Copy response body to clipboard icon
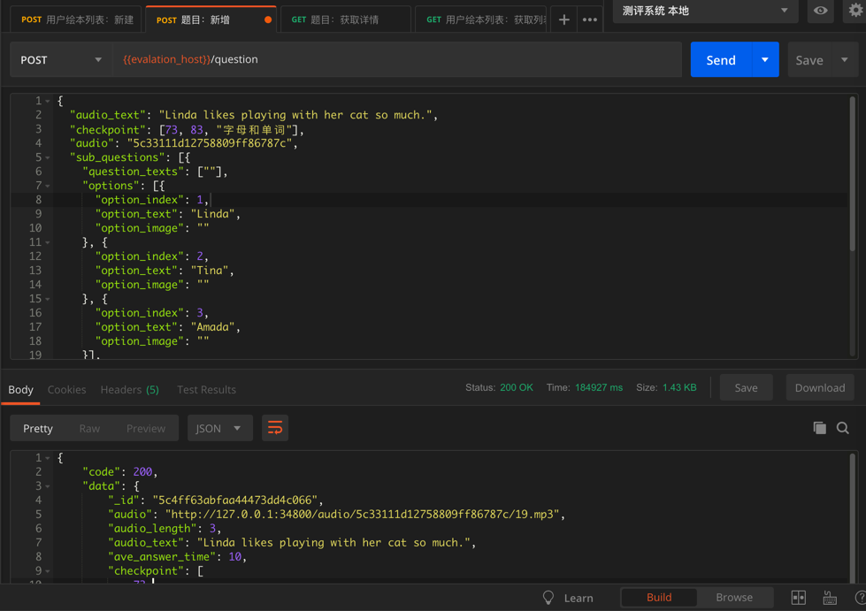Image resolution: width=866 pixels, height=611 pixels. pyautogui.click(x=819, y=428)
